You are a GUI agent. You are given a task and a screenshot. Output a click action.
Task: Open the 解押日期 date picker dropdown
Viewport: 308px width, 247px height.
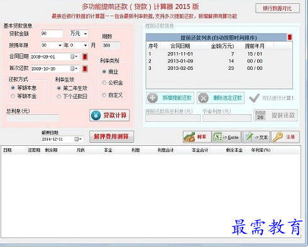[78, 139]
